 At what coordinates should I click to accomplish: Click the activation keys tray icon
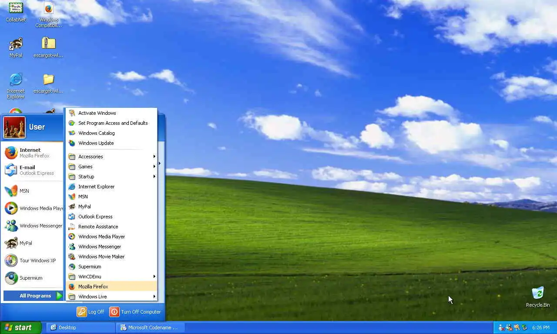tap(517, 327)
